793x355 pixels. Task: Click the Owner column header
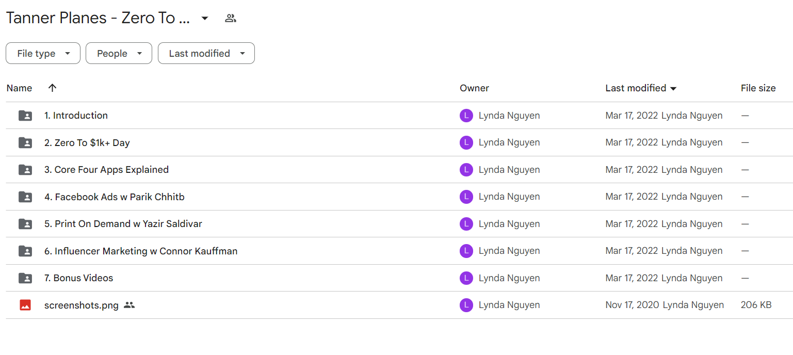click(x=474, y=88)
